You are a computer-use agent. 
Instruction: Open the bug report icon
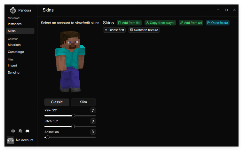(20, 131)
